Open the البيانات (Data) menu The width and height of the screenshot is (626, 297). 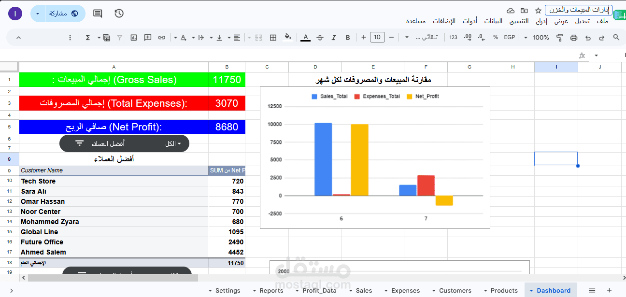click(493, 21)
